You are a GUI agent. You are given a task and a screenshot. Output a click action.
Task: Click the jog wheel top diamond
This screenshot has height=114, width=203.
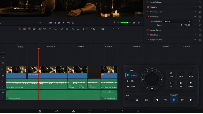click(x=152, y=70)
